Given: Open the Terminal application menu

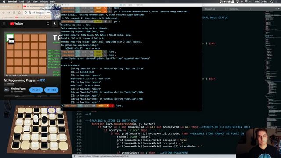Looking at the screenshot, I should (12, 2).
